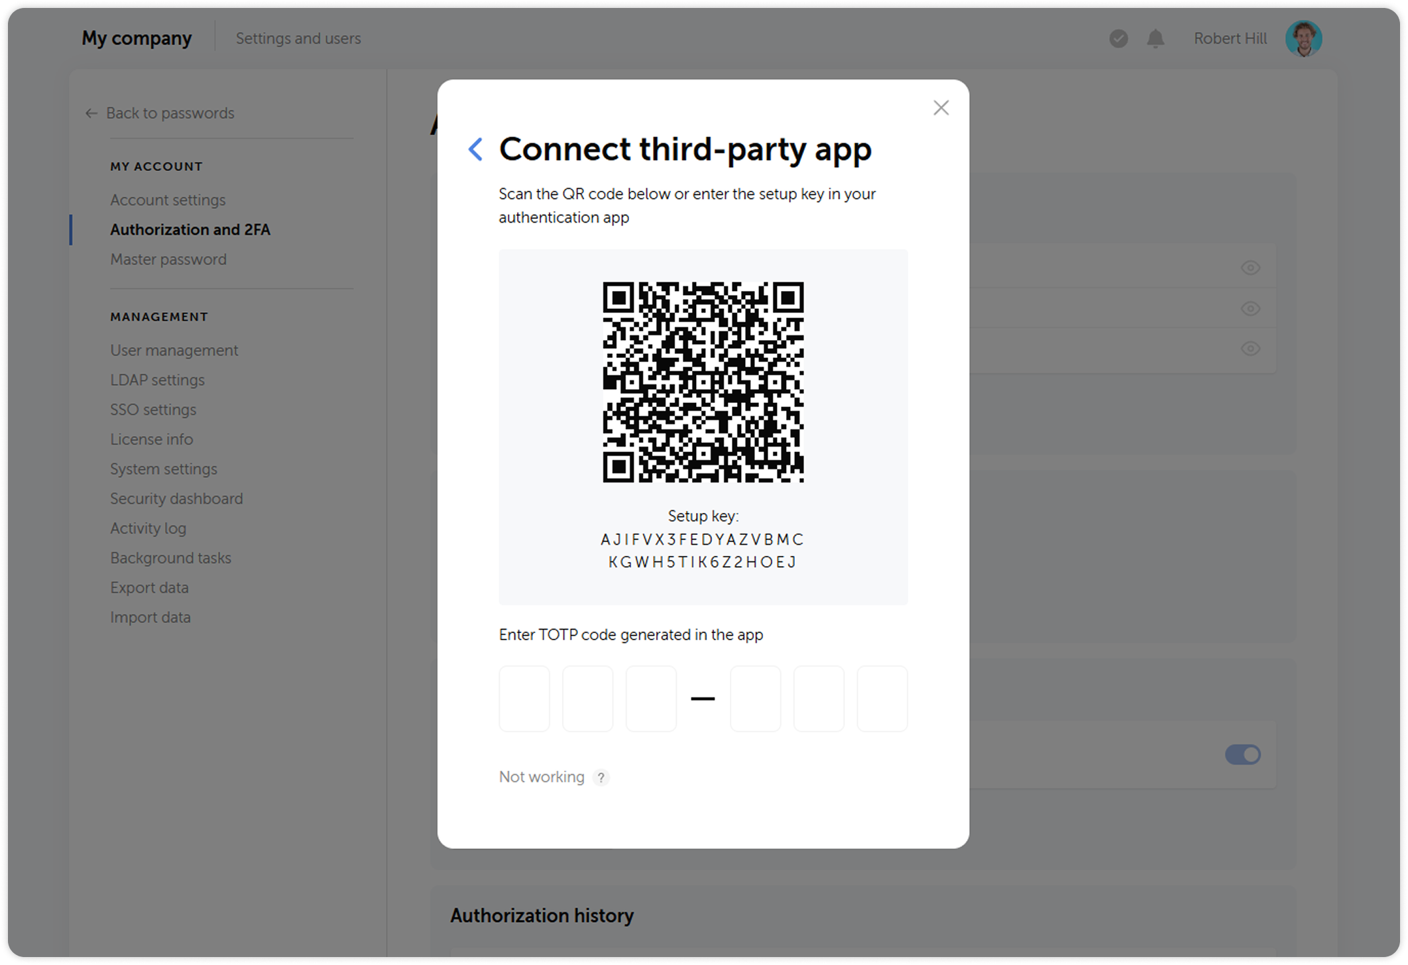Click the Robert Hill user name
The image size is (1408, 965).
tap(1230, 38)
